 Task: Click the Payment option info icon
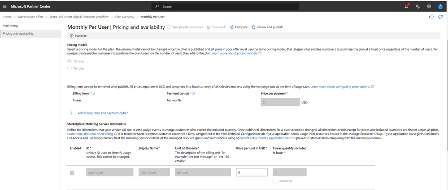(x=194, y=93)
